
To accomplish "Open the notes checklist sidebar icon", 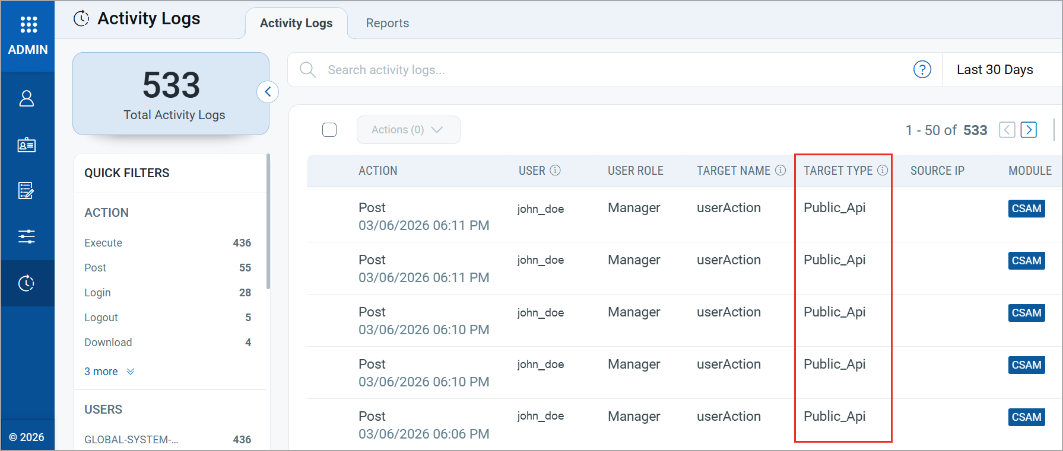I will [x=27, y=191].
